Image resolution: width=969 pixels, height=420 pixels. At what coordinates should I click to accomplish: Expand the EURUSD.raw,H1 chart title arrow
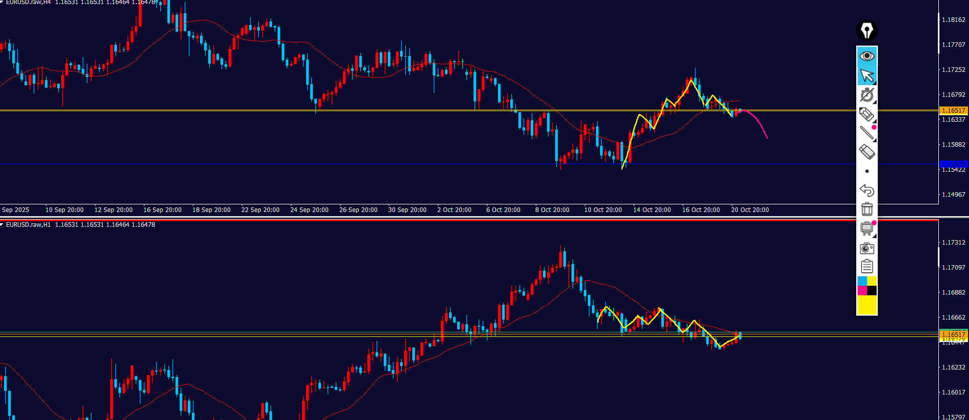(x=2, y=225)
